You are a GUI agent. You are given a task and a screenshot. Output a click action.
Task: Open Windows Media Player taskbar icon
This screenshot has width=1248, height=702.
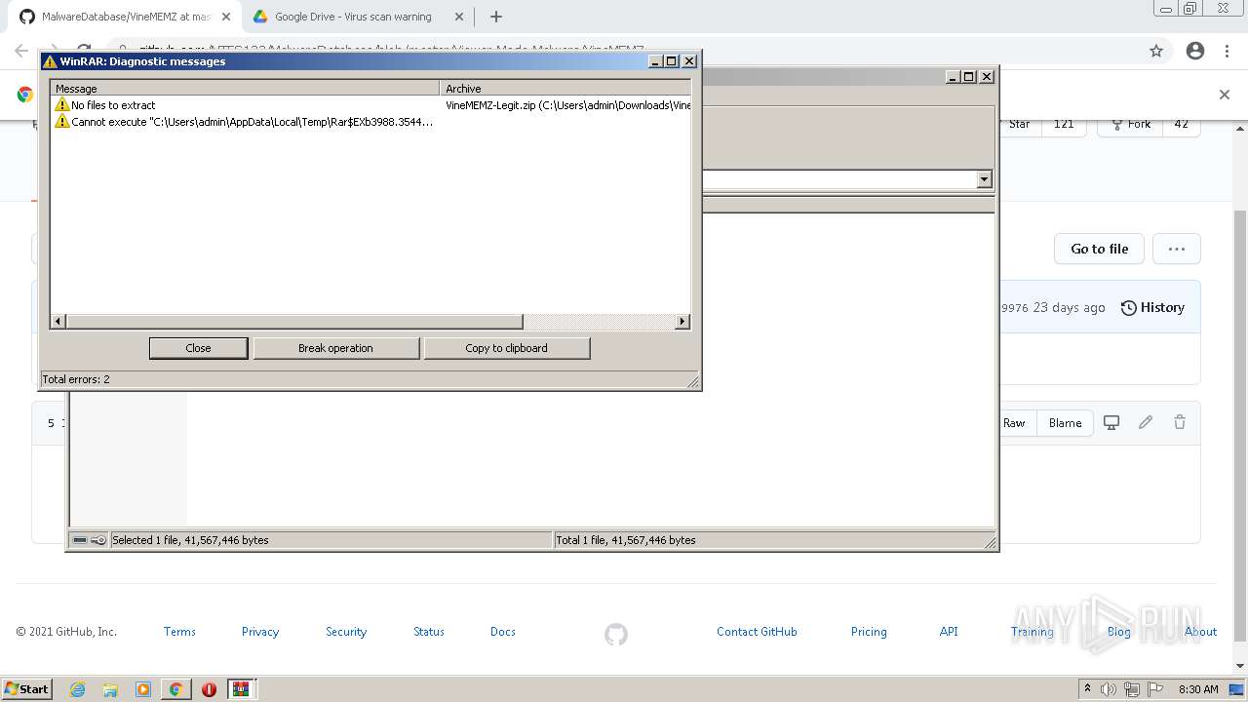pyautogui.click(x=143, y=689)
